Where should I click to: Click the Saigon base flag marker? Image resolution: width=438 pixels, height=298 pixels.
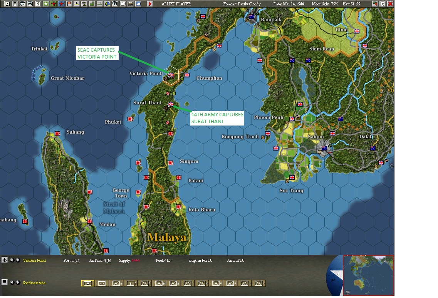coord(324,148)
